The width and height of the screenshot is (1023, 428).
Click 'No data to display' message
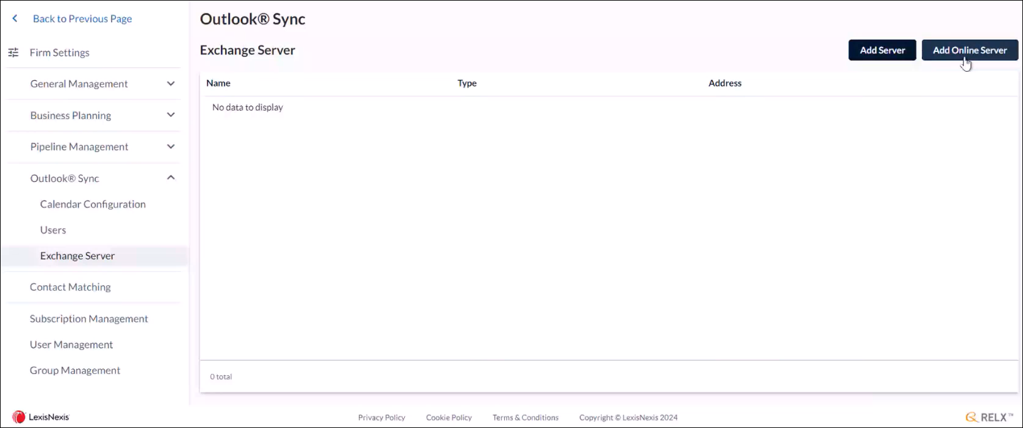click(x=248, y=107)
